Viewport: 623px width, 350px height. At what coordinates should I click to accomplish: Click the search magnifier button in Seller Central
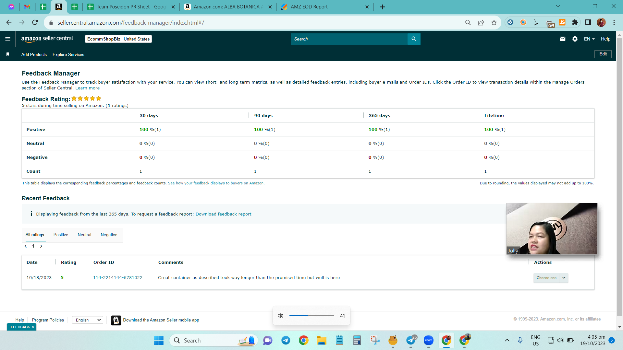[414, 39]
